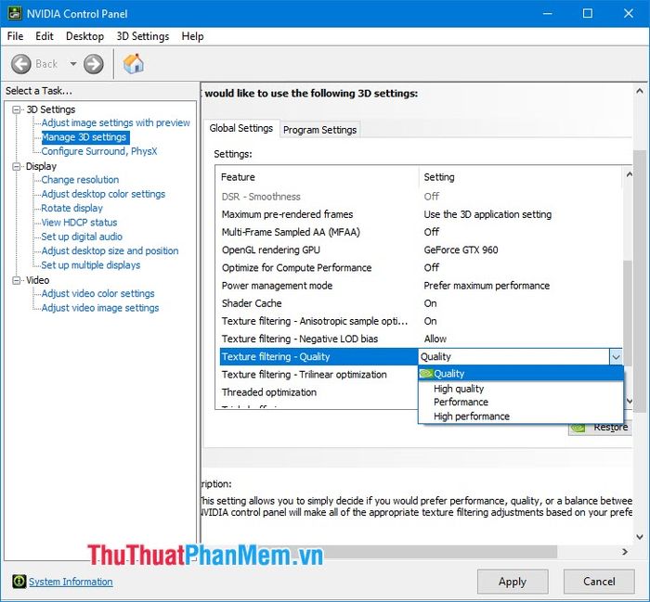Open the 3D Settings menu
Screen dimensions: 650x602
coord(143,36)
